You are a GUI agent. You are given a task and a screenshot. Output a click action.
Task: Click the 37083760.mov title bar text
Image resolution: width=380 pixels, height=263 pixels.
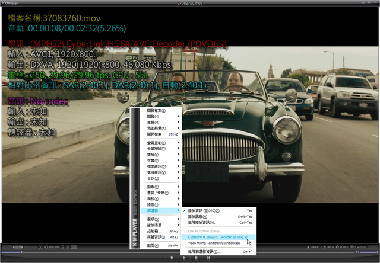coord(190,3)
